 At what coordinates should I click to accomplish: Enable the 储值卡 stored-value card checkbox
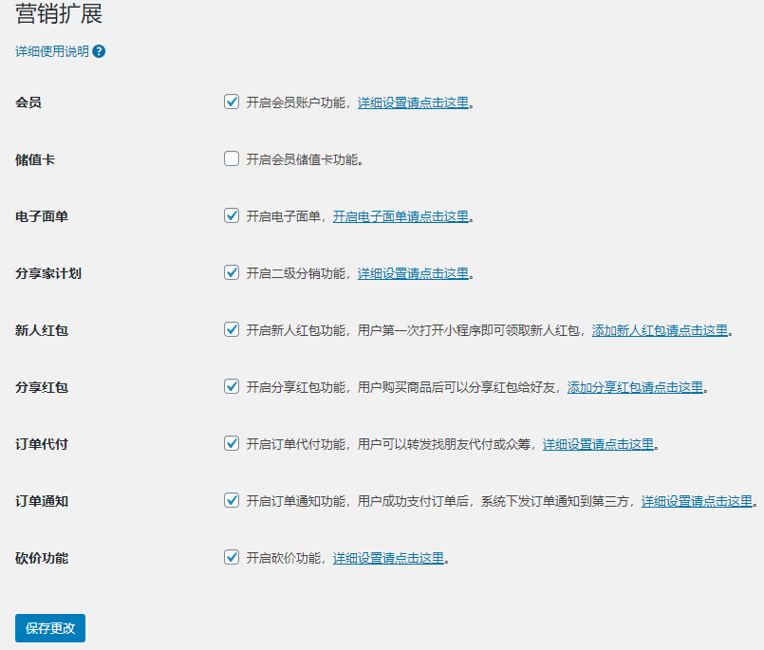(x=232, y=158)
